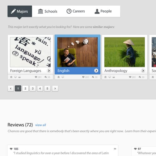Like the review with 97 hearts
156x156 pixels.
135,149
